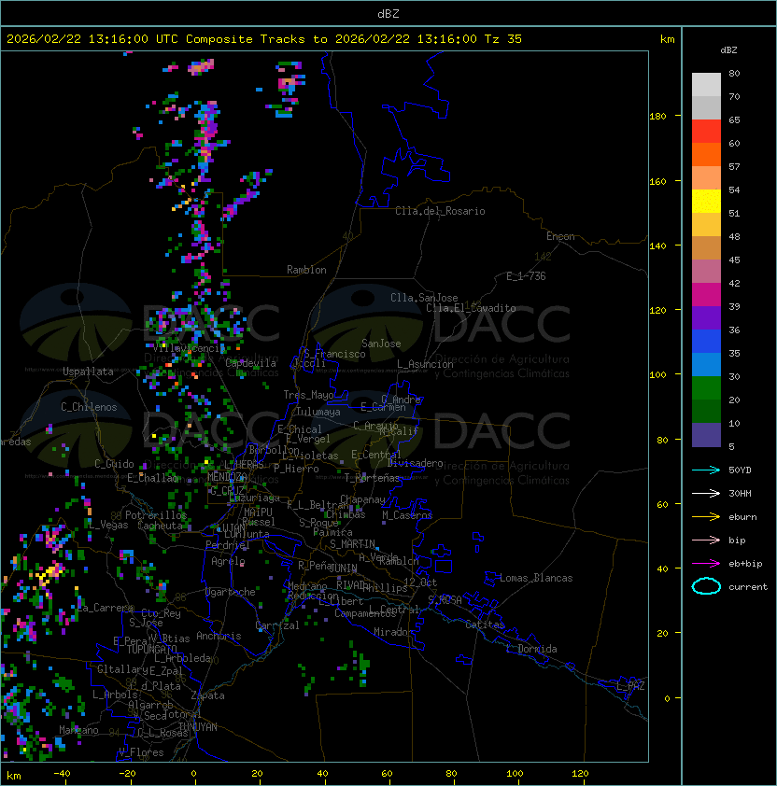Viewport: 777px width, 786px height.
Task: Select the magenta swatch between 42 and 39
Action: pyautogui.click(x=706, y=295)
